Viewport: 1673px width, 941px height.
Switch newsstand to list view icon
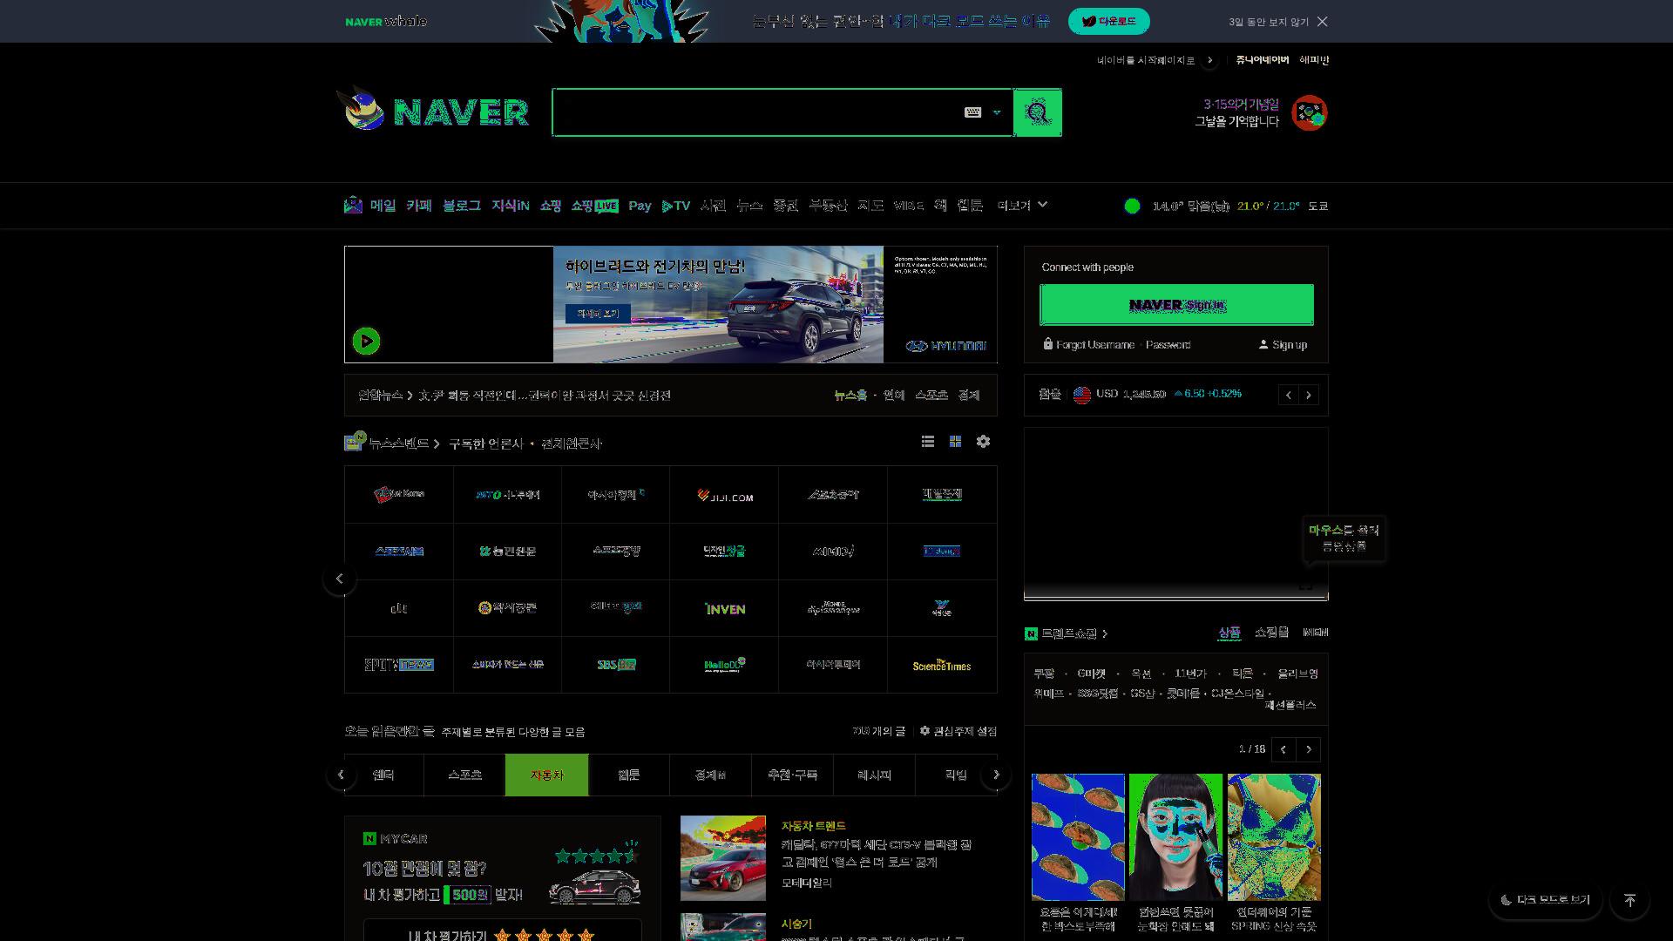[928, 442]
